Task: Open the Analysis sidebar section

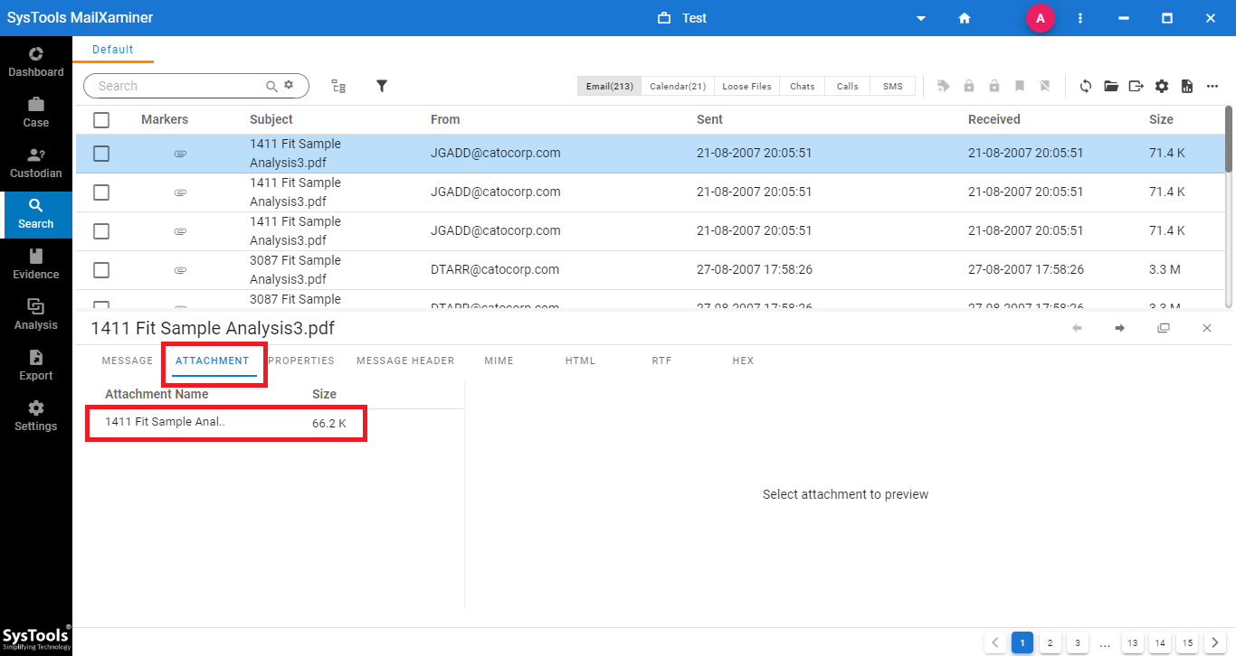Action: tap(36, 315)
